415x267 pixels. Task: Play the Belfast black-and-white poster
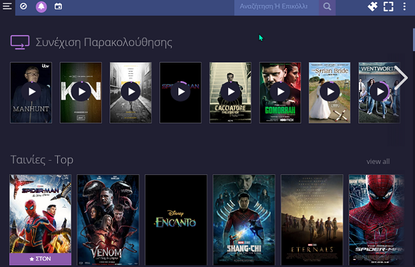131,92
